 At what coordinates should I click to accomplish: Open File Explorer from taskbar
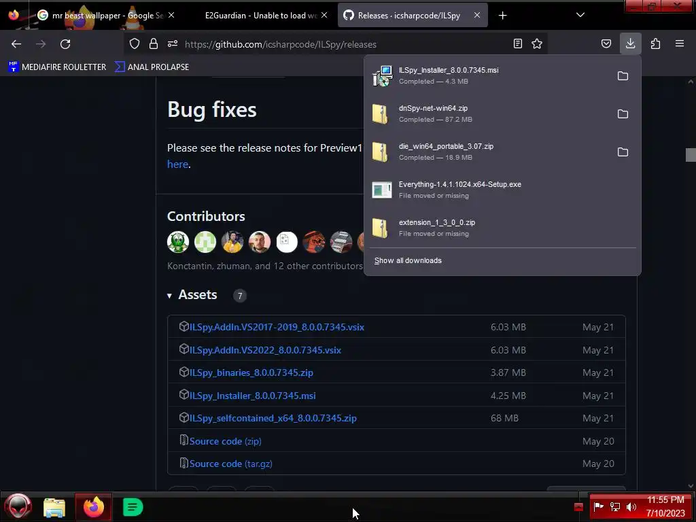[x=54, y=507]
